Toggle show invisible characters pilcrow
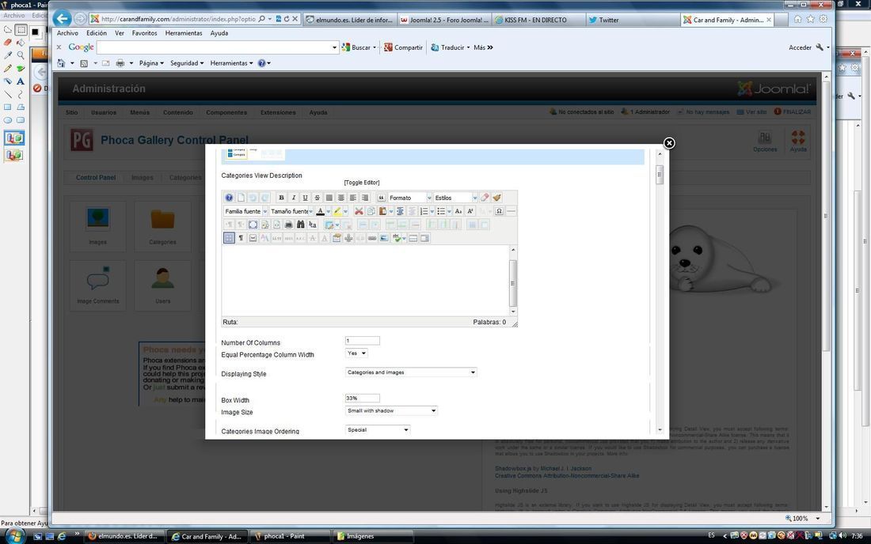 pyautogui.click(x=241, y=238)
